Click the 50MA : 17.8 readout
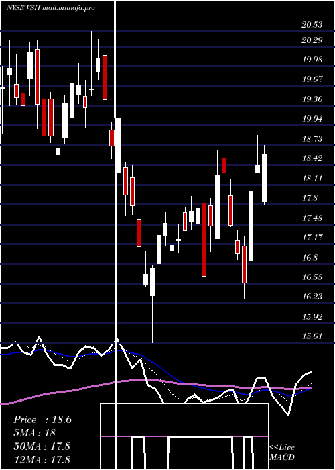The image size is (335, 470). 42,446
